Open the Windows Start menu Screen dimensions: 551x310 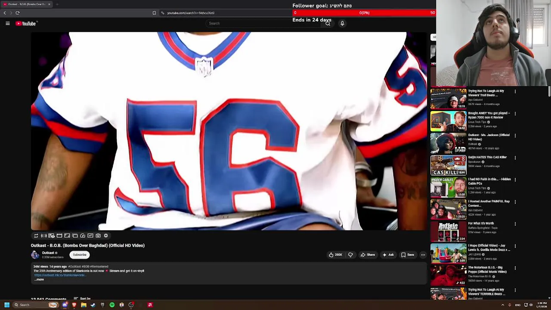tap(7, 305)
